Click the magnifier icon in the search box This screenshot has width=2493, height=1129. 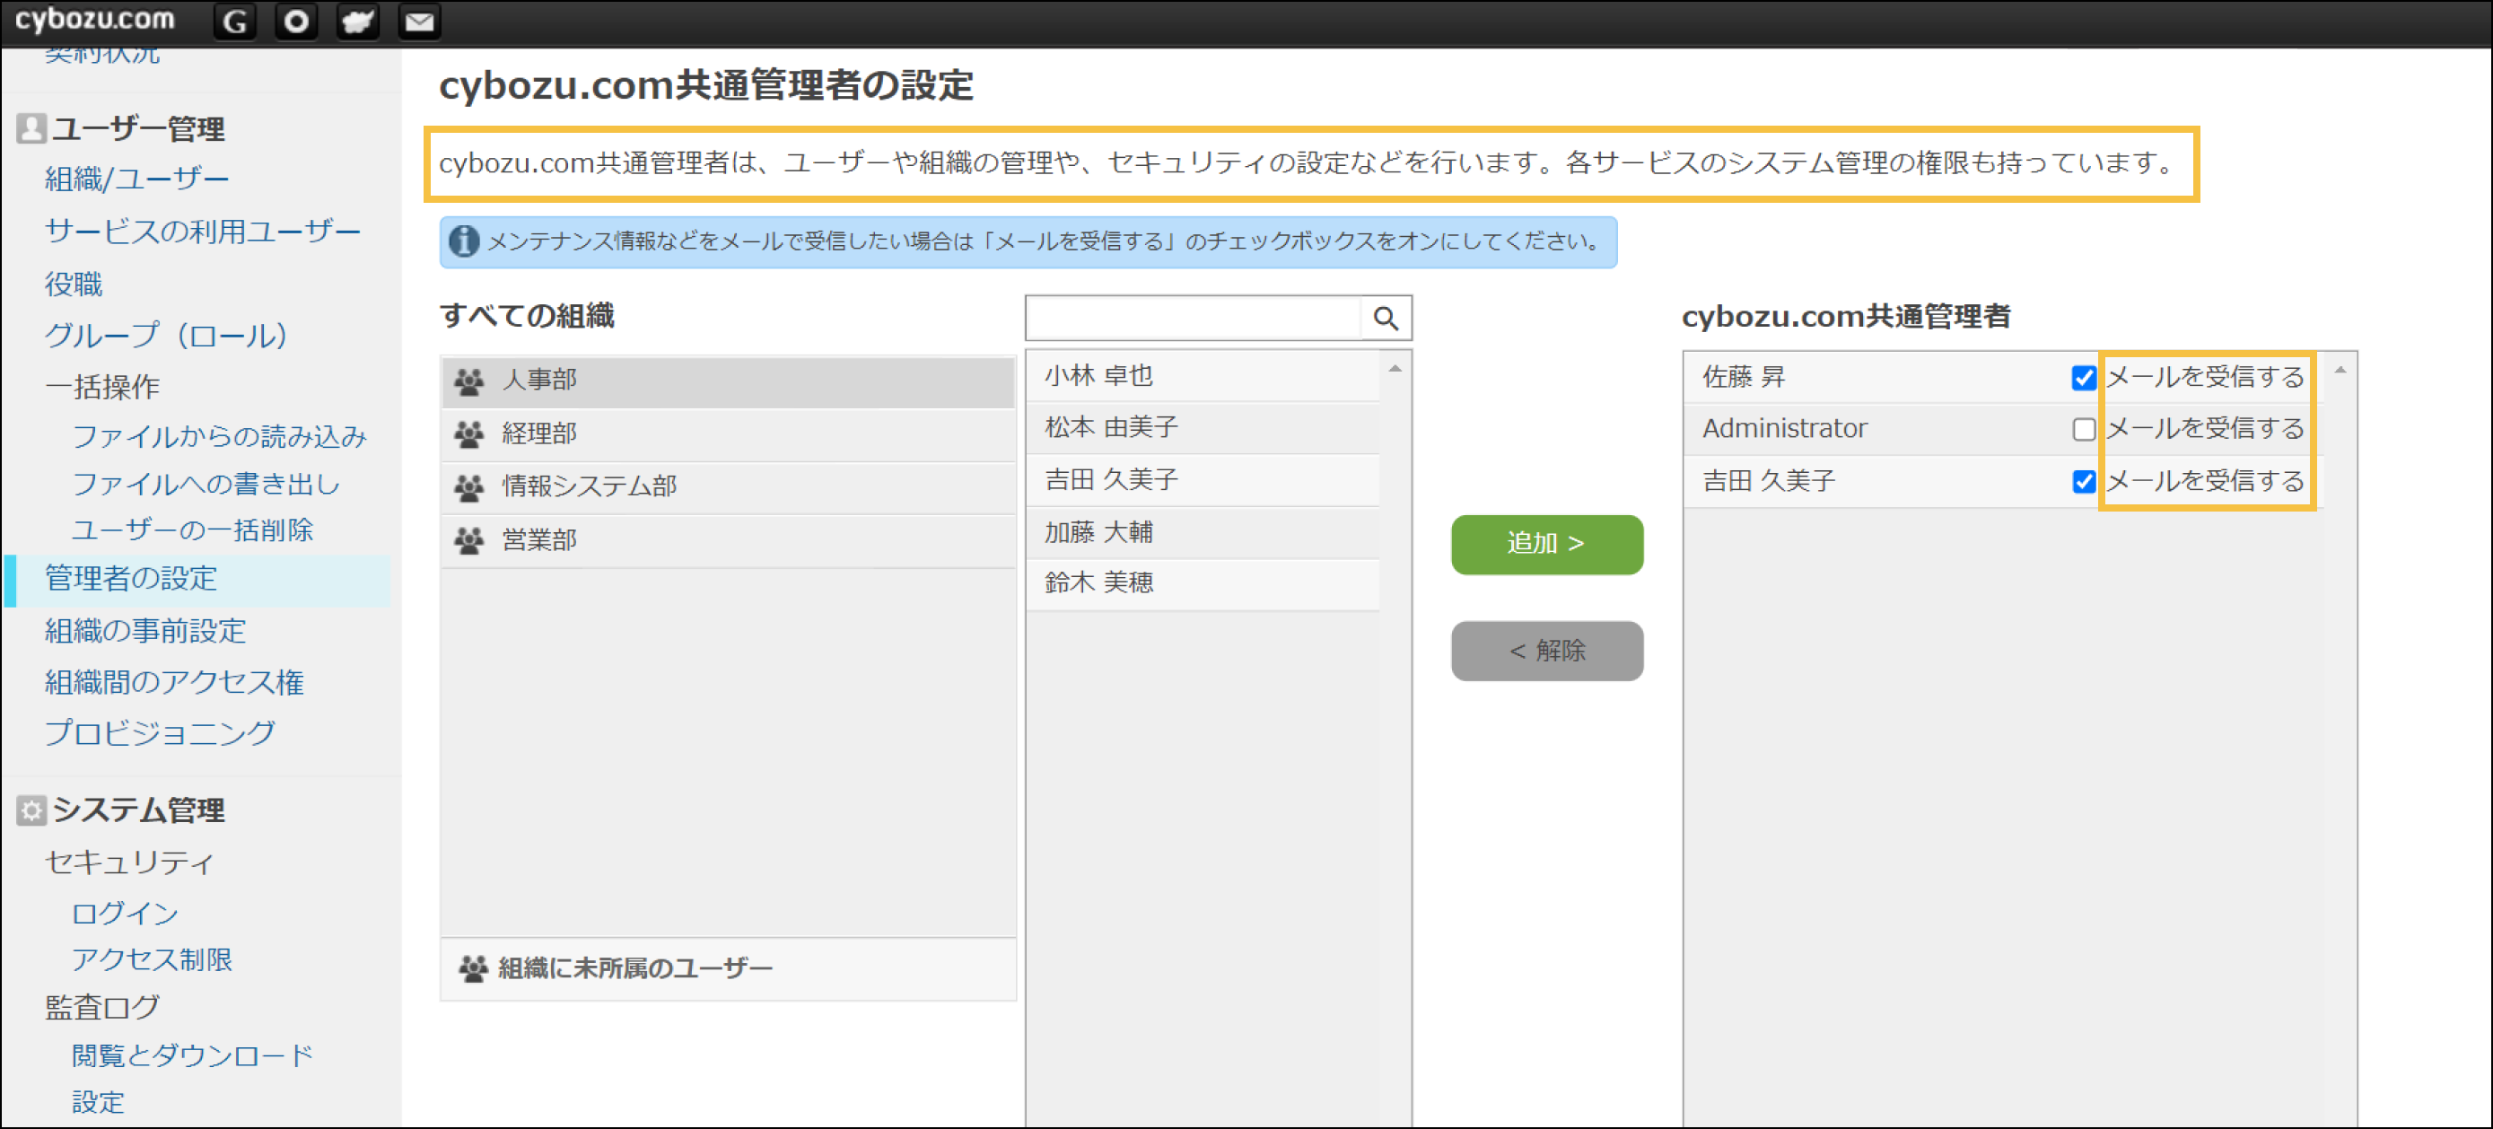click(x=1387, y=318)
